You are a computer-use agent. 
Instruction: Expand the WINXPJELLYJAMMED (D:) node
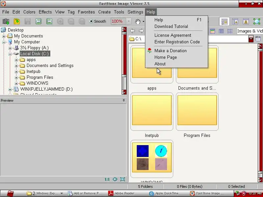[10, 89]
